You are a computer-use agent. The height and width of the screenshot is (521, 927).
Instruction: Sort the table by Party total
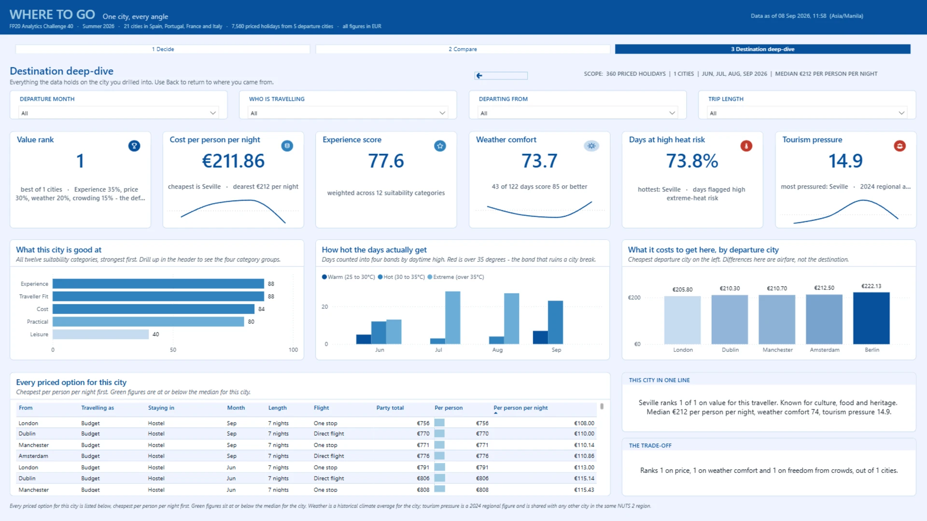tap(390, 408)
